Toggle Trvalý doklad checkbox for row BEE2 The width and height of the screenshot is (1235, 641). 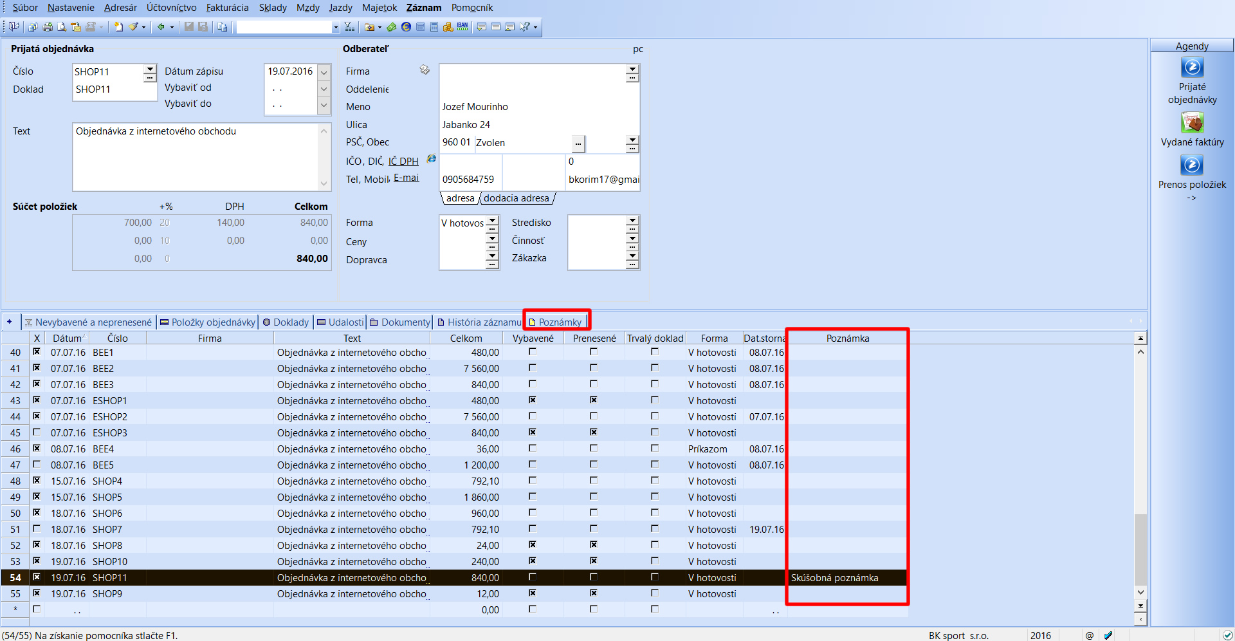point(655,368)
